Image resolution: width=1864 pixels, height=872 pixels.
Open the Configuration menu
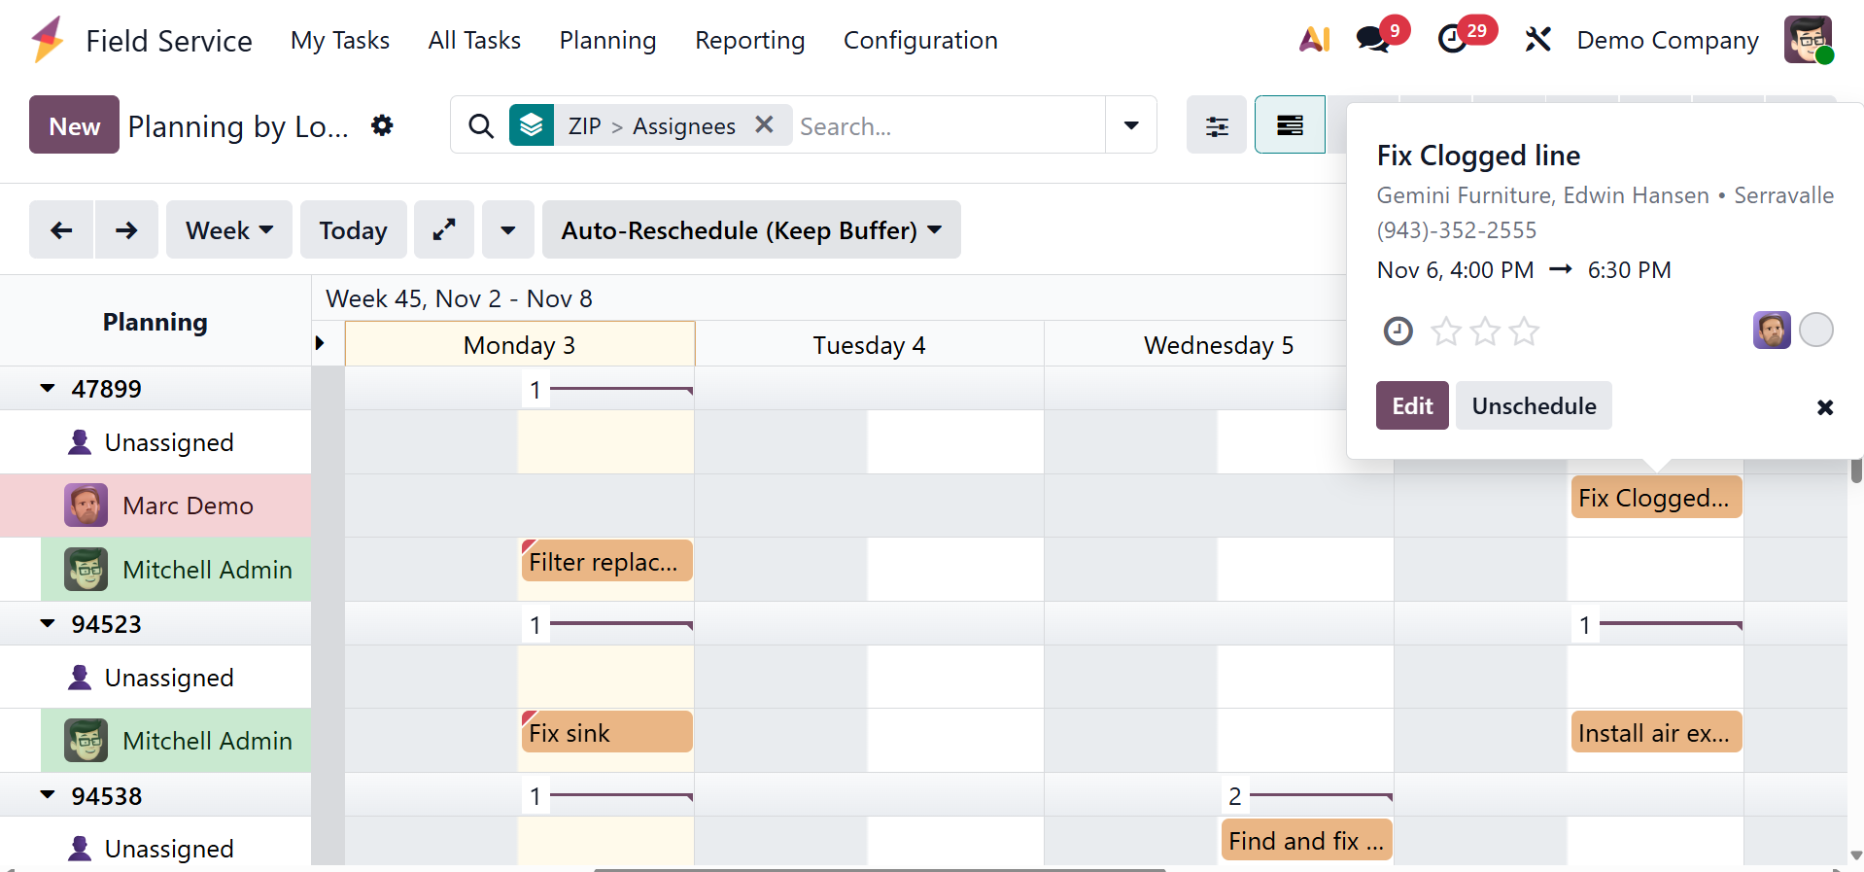[x=919, y=41]
